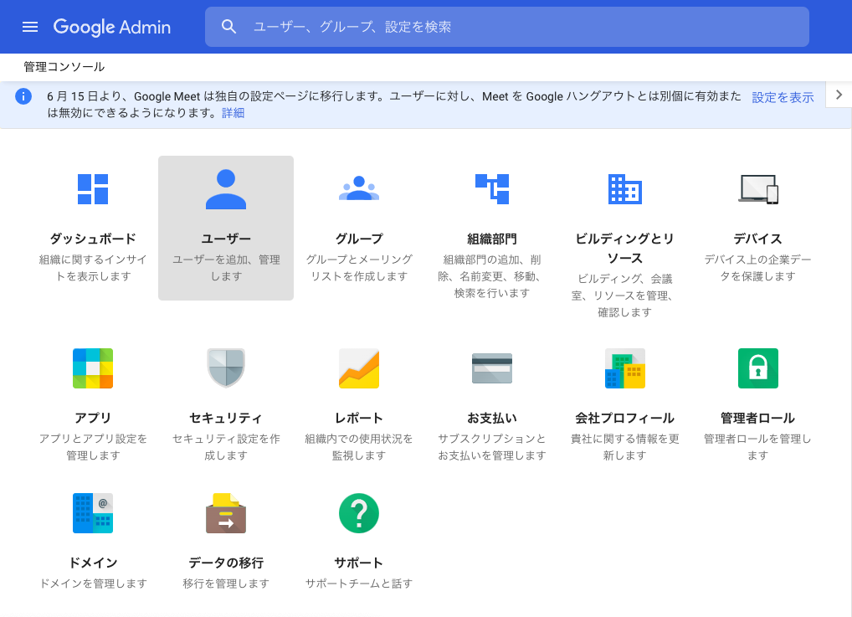Click the グループとメーリングリストを作成します description
852x617 pixels.
pyautogui.click(x=358, y=268)
